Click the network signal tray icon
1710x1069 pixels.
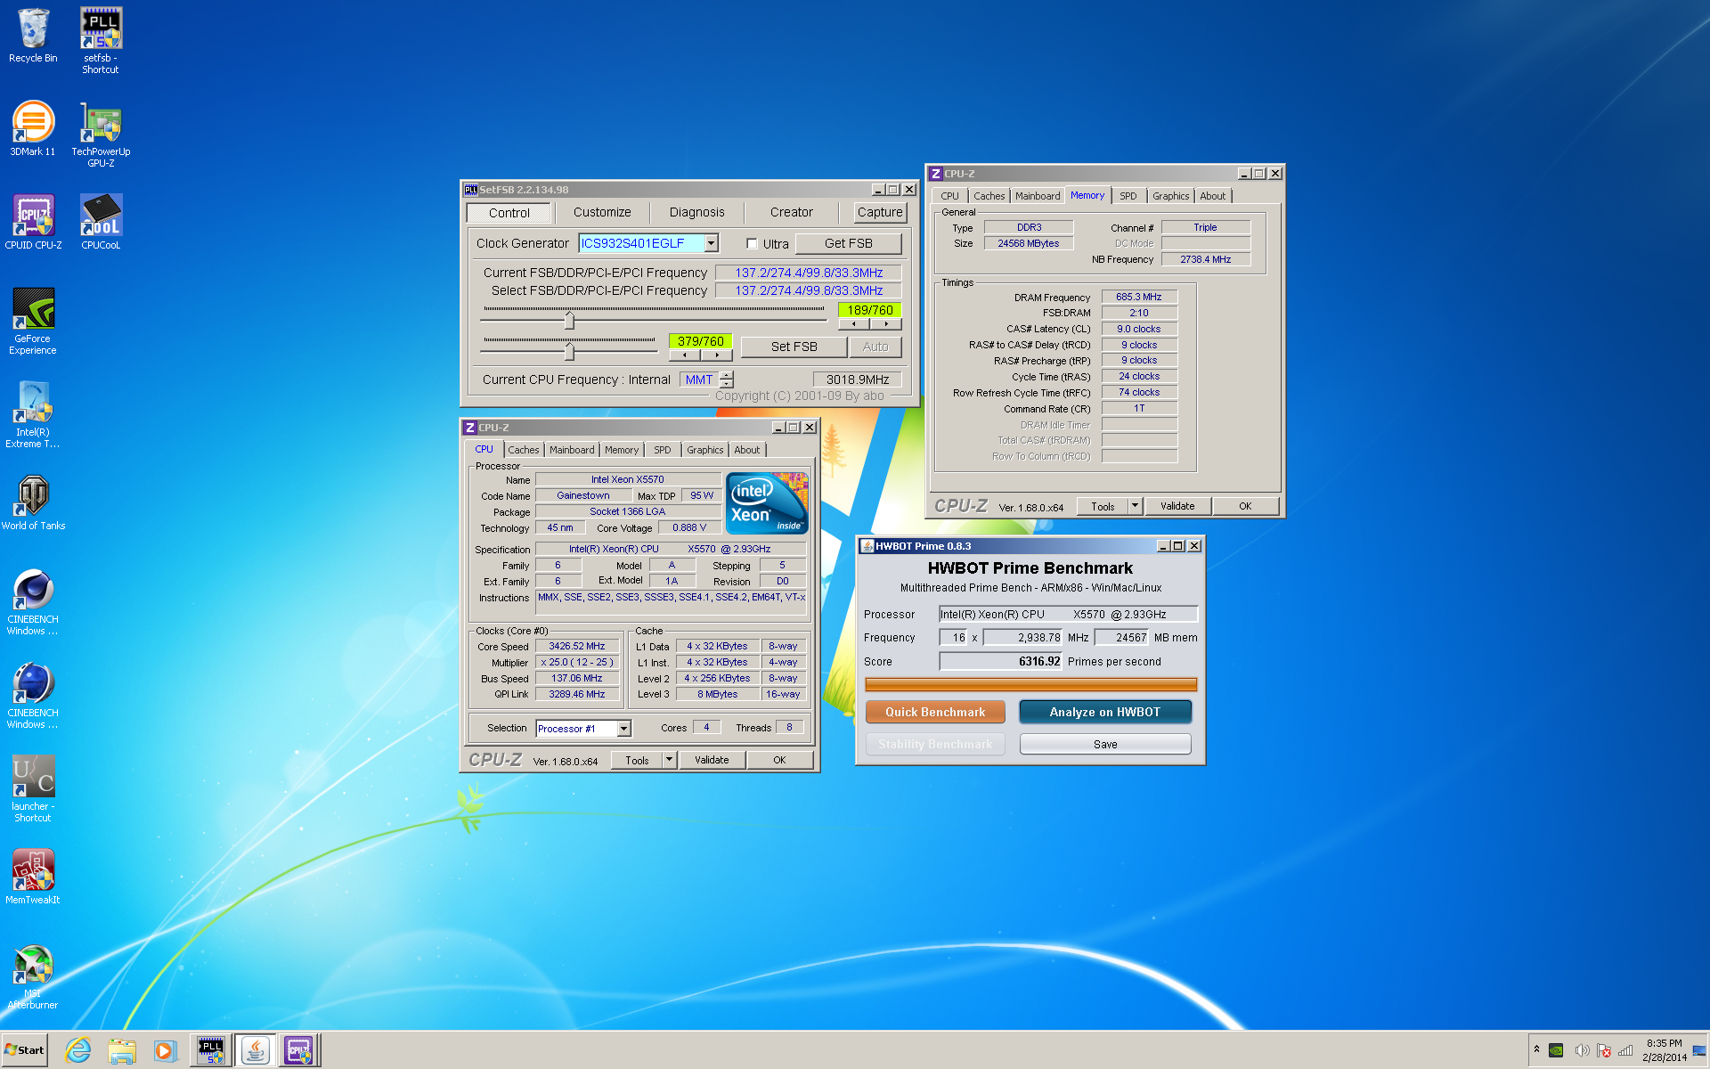(1625, 1050)
